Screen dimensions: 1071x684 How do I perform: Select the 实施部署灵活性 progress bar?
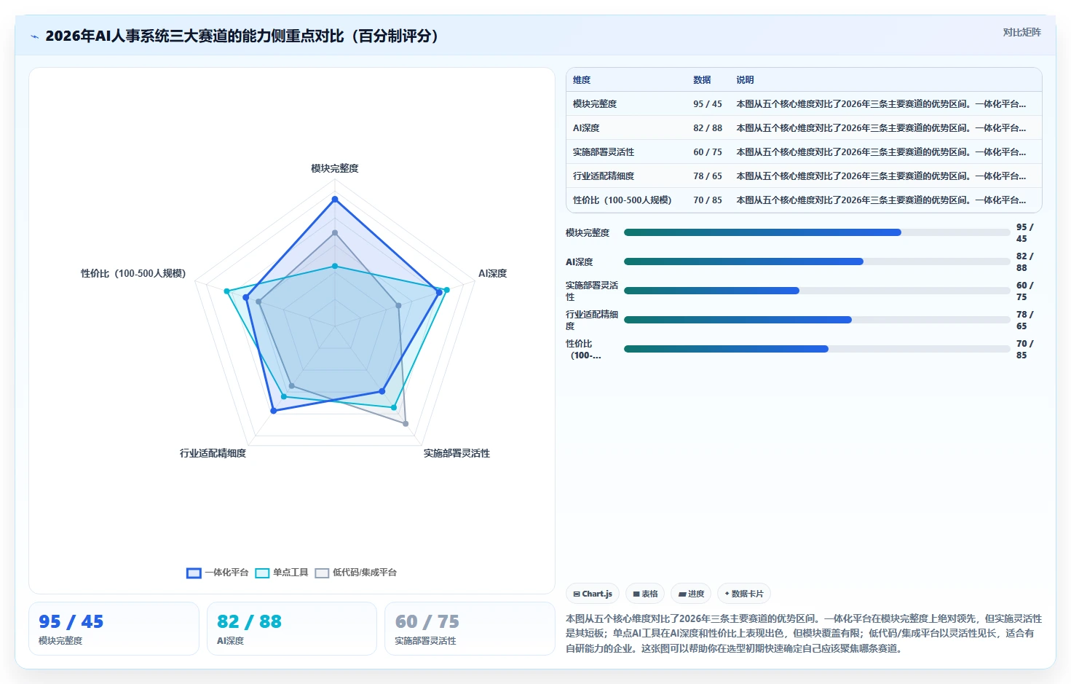click(x=817, y=291)
